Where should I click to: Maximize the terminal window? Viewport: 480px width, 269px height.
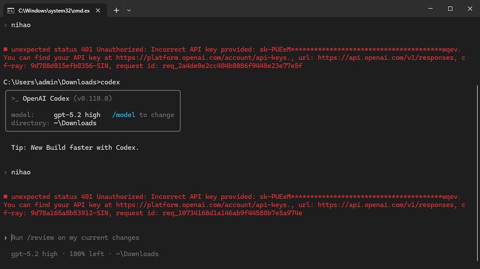tap(450, 8)
